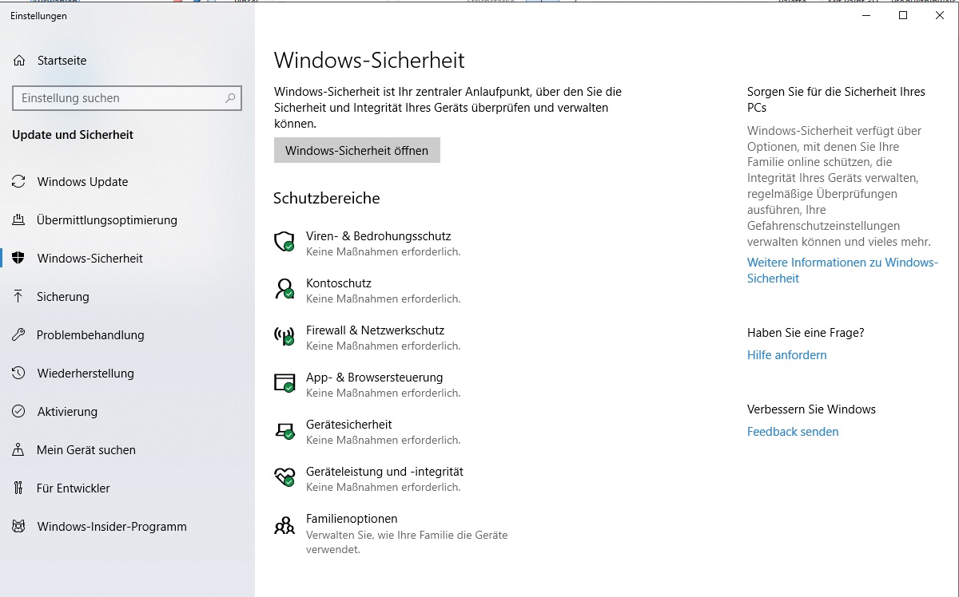Click the Windows-Sicherheit shield icon in sidebar

point(18,259)
